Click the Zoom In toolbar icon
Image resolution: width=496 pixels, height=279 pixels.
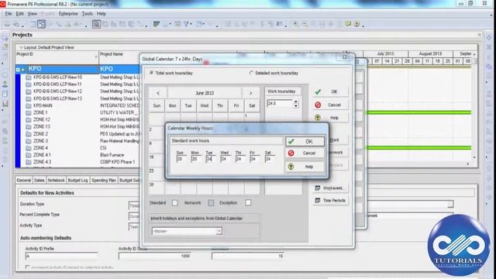click(x=295, y=24)
